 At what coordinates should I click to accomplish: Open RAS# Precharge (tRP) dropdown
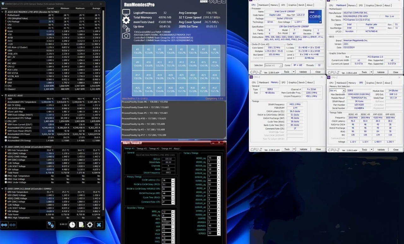173,193
